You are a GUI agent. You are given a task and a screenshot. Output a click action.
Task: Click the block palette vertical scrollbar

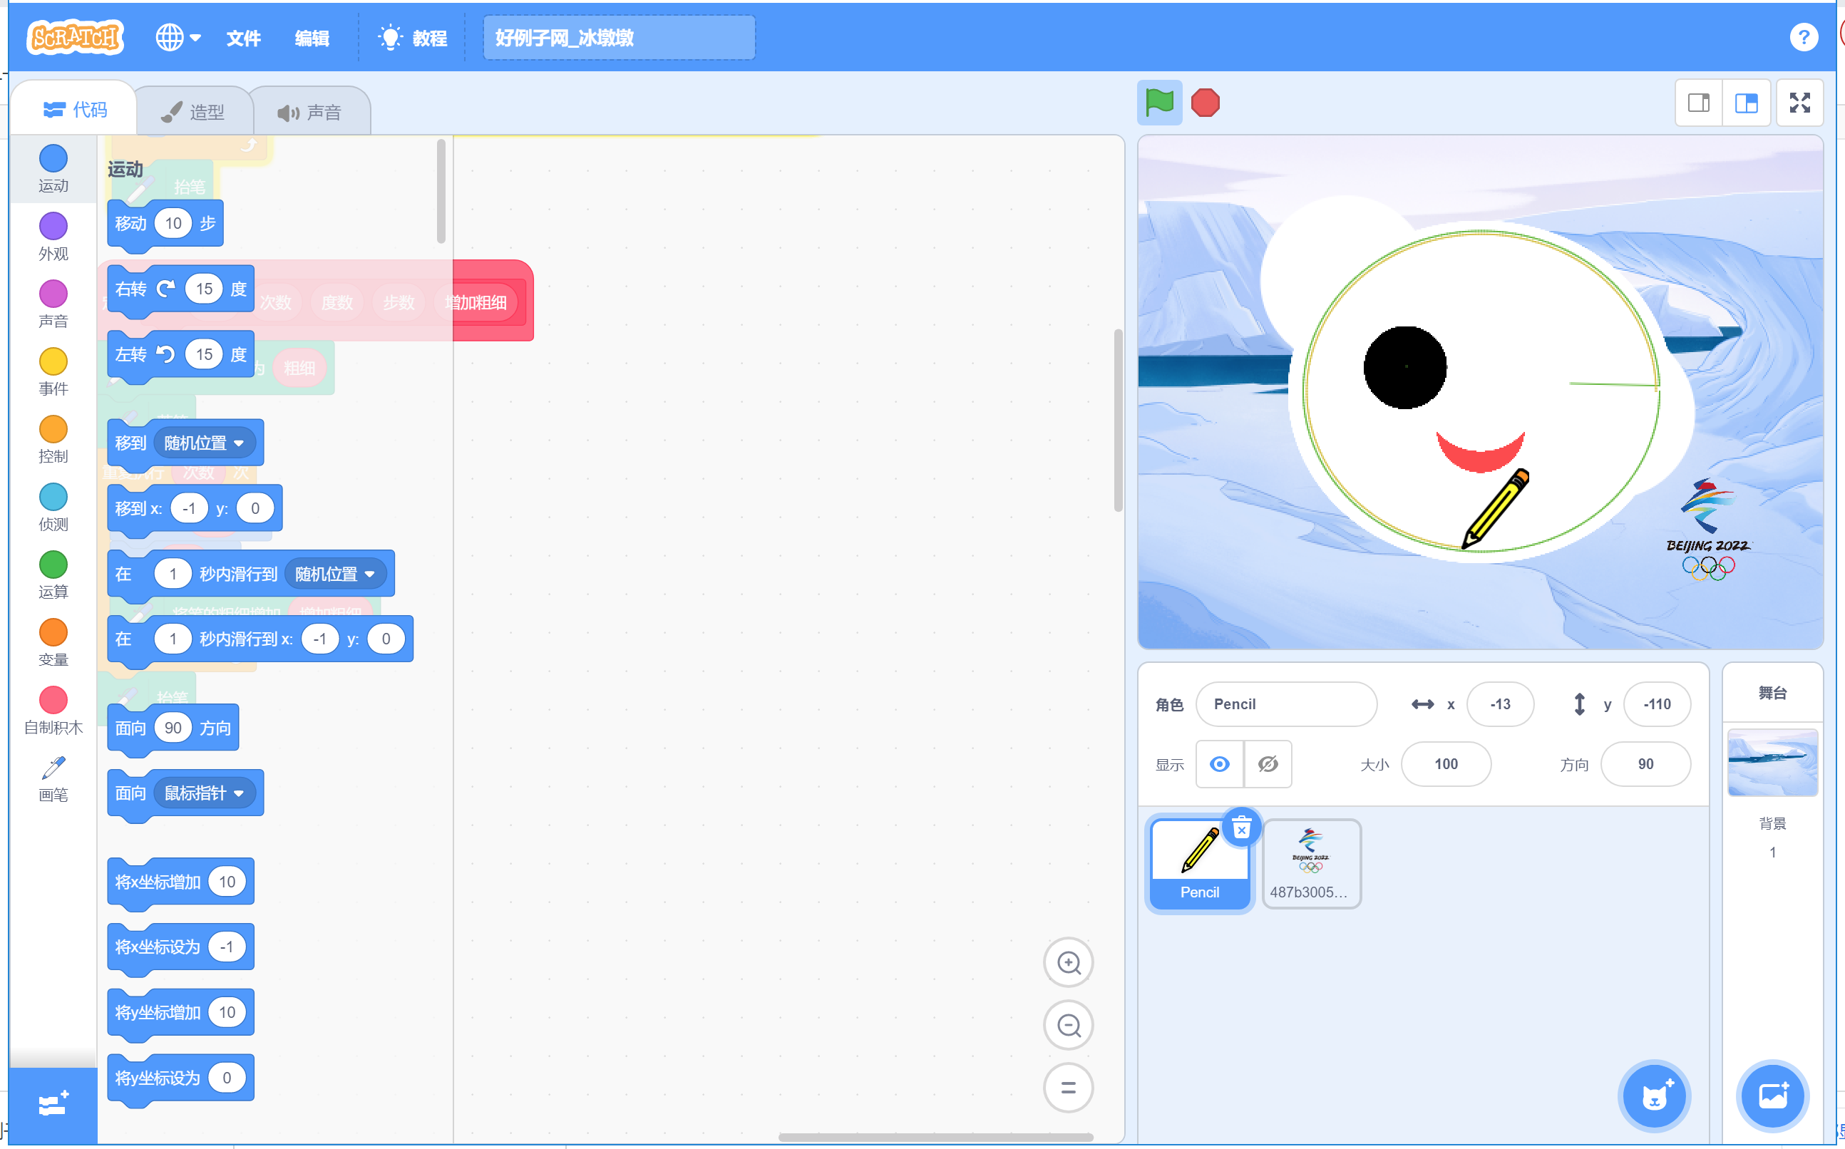[x=441, y=191]
